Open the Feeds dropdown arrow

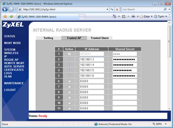(x=128, y=16)
